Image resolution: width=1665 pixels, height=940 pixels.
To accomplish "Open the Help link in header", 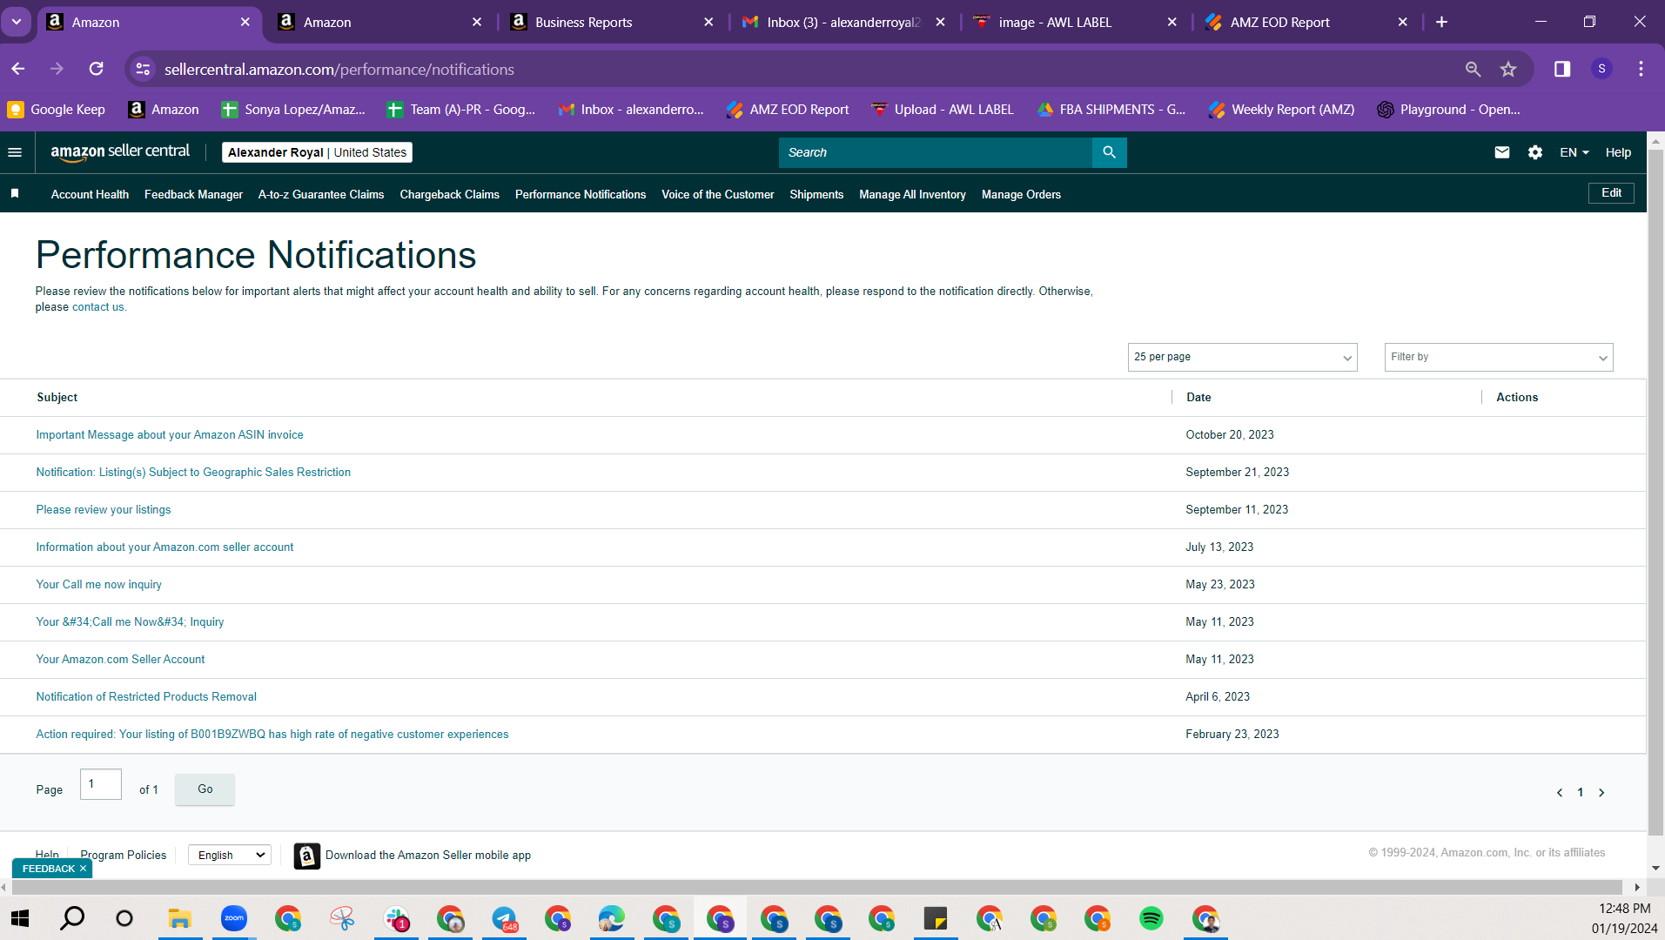I will 1618,152.
